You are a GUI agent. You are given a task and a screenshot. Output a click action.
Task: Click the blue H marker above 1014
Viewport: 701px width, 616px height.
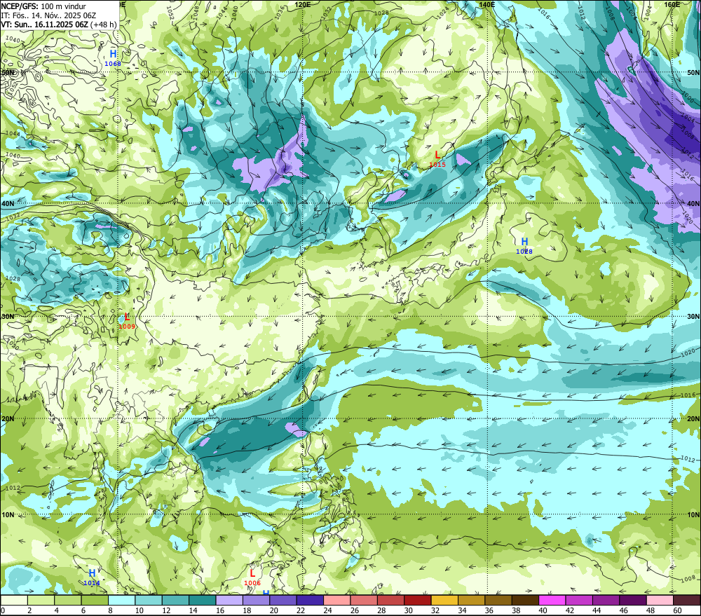coord(92,573)
